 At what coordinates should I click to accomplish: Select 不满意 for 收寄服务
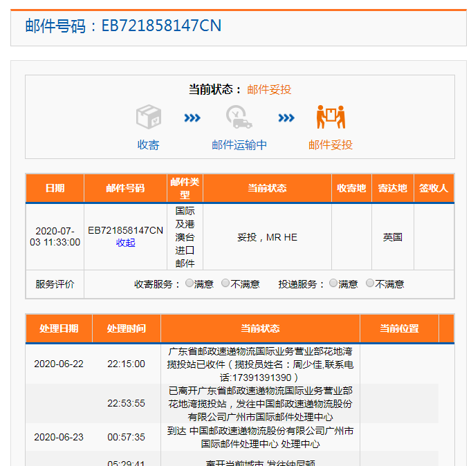click(x=225, y=283)
